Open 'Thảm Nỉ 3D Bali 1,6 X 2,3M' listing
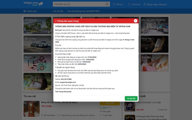This screenshot has height=120, width=192. 148,102
